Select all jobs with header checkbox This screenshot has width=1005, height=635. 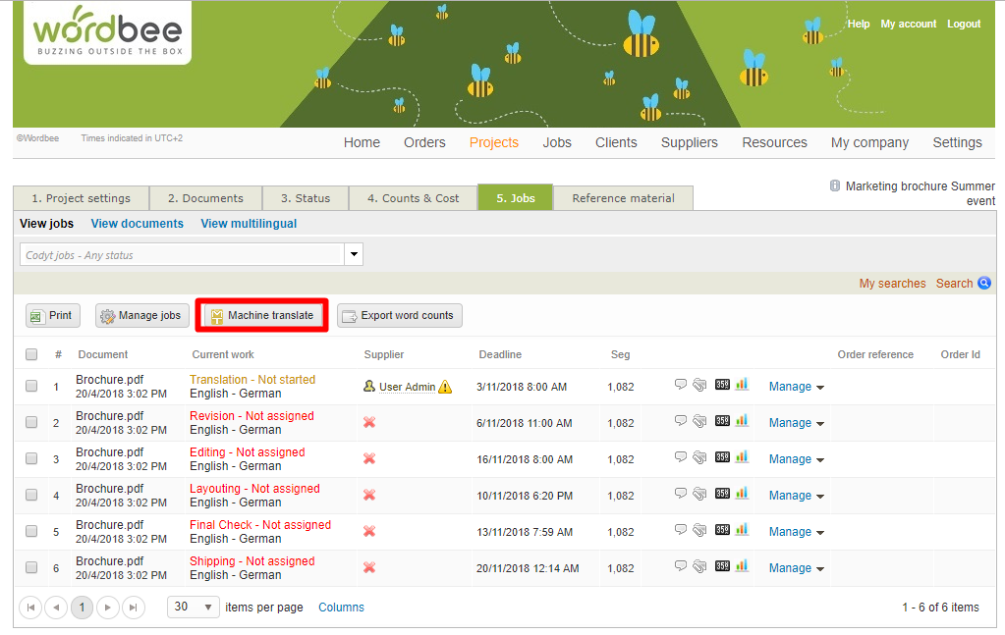point(31,354)
